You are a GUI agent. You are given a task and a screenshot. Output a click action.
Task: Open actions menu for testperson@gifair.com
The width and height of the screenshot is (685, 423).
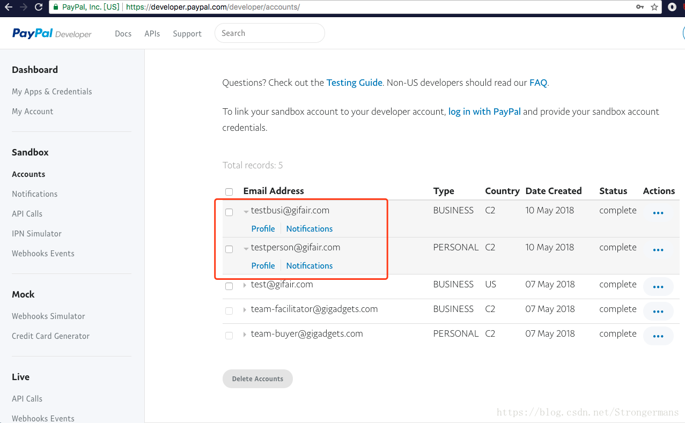pos(658,250)
